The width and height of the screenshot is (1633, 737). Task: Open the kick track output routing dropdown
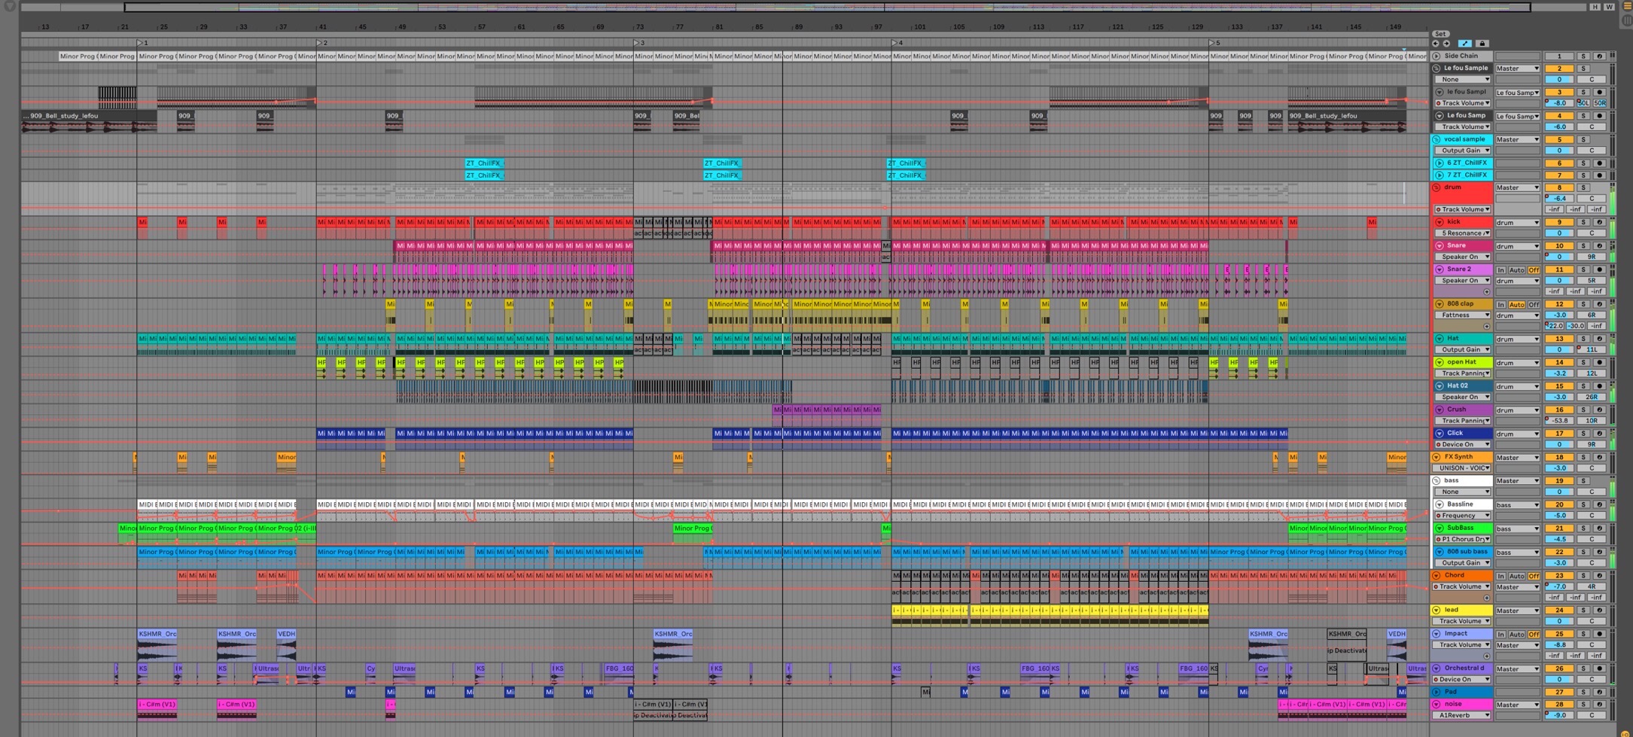pos(1517,223)
